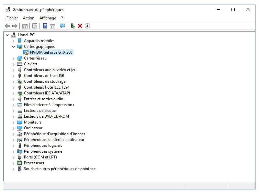Screen dimensions: 259x194
Task: Open the Action menu
Action: click(x=28, y=18)
